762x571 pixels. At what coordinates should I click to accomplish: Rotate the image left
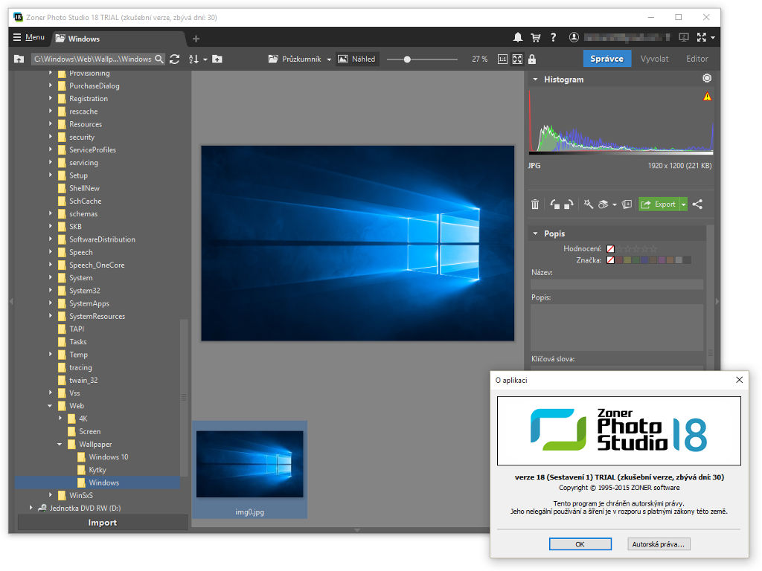(554, 204)
